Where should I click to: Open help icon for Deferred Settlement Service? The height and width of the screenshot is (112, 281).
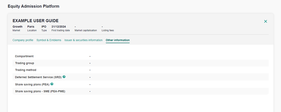(64, 77)
